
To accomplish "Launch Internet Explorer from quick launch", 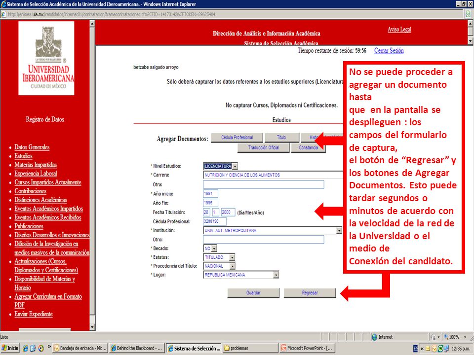I will click(x=25, y=349).
